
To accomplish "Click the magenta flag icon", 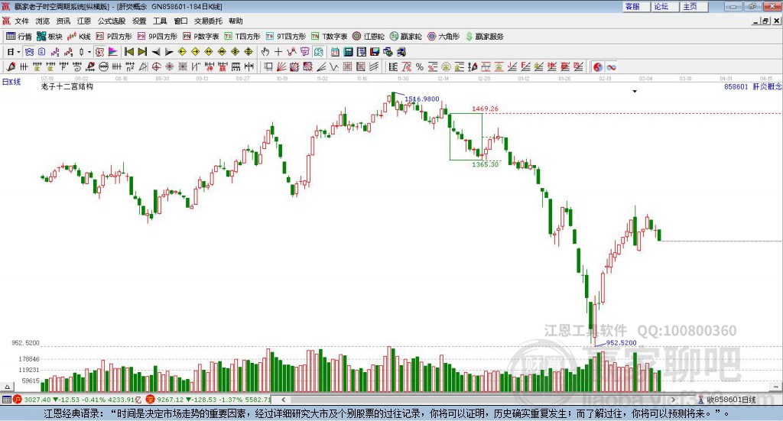I will [113, 52].
